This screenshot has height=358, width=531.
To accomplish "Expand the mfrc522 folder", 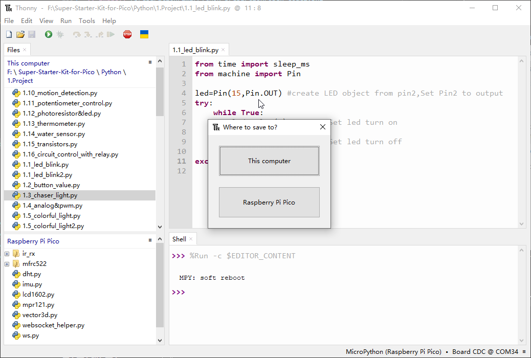I will tap(7, 264).
